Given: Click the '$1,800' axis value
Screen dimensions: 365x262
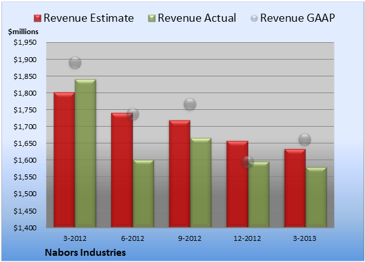Looking at the screenshot, I should coord(25,93).
